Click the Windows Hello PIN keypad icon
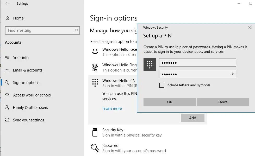Viewport: 255px width, 156px height. [95, 83]
